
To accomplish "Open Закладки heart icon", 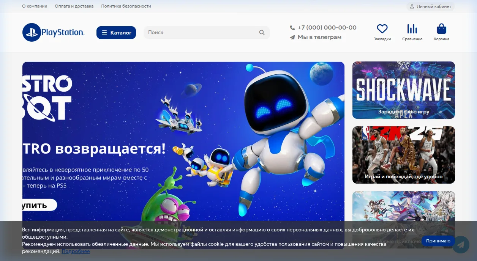I will click(382, 29).
